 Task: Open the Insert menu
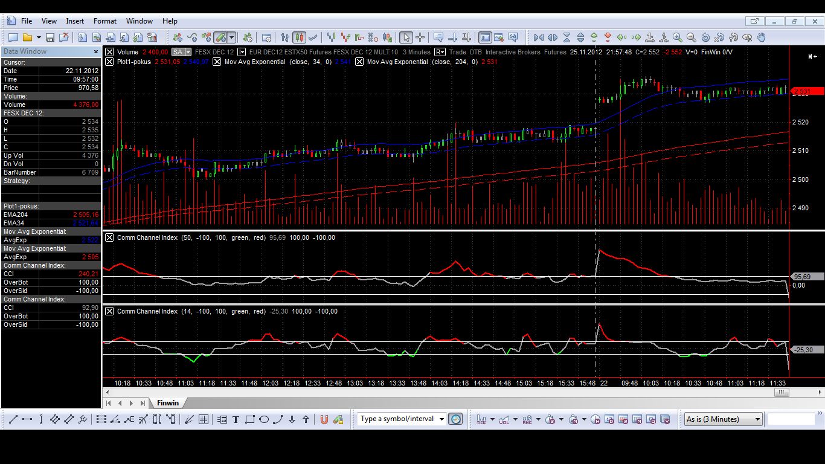tap(75, 21)
